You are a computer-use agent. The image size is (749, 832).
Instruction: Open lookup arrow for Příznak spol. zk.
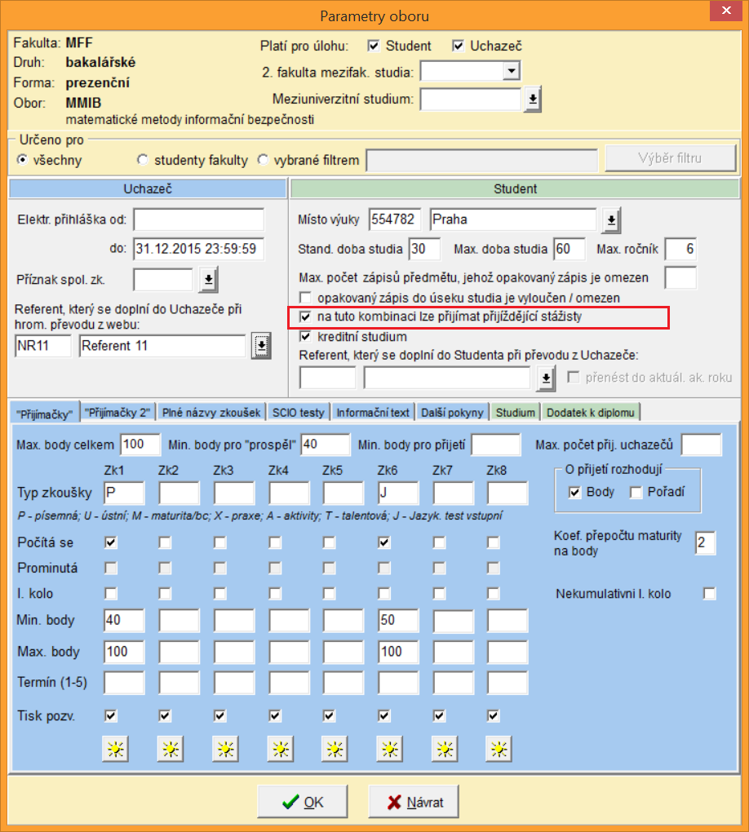209,281
